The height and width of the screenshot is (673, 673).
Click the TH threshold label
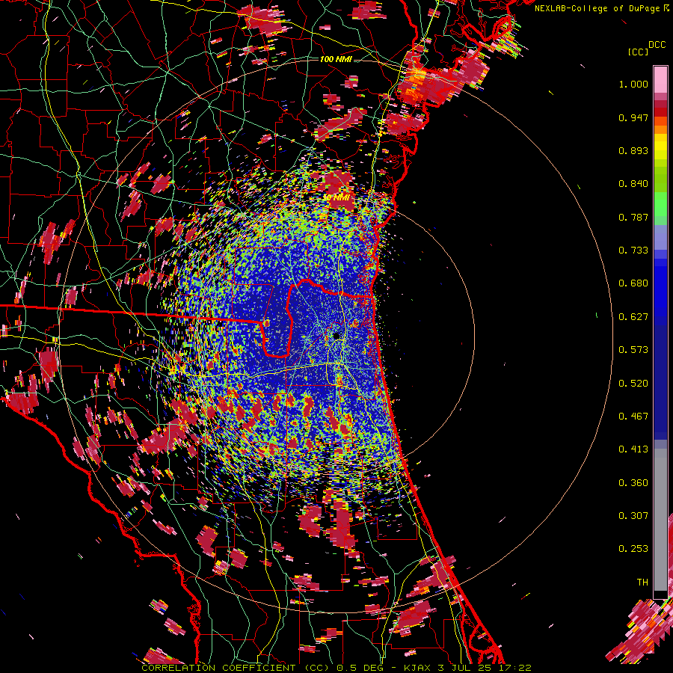[642, 583]
